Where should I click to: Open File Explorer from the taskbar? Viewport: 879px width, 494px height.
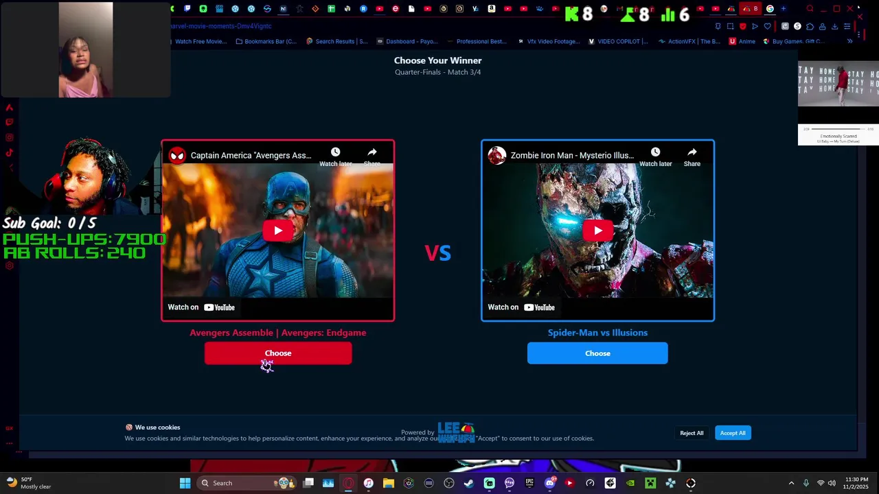pos(389,483)
